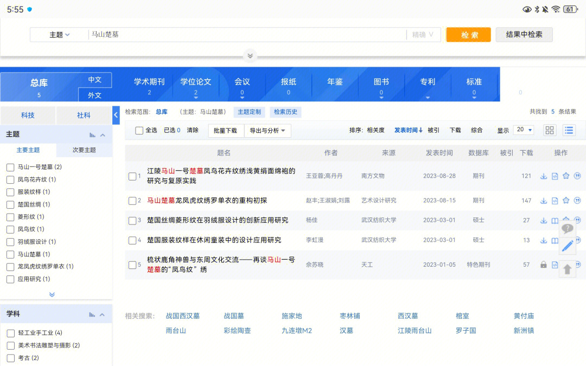Tick checkbox for result row 1
Image resolution: width=586 pixels, height=366 pixels.
[x=132, y=176]
